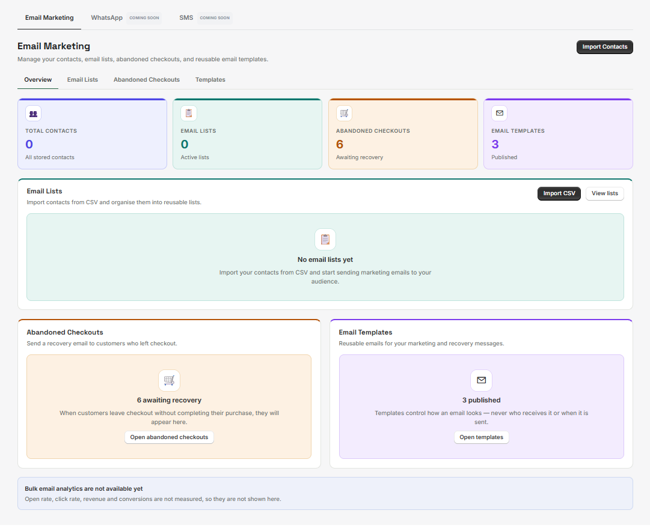650x528 pixels.
Task: Click the Email Lists count 0
Action: pos(185,145)
